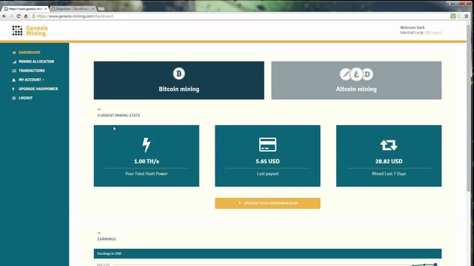Click the Marshall Long username text
The width and height of the screenshot is (474, 266).
[412, 33]
